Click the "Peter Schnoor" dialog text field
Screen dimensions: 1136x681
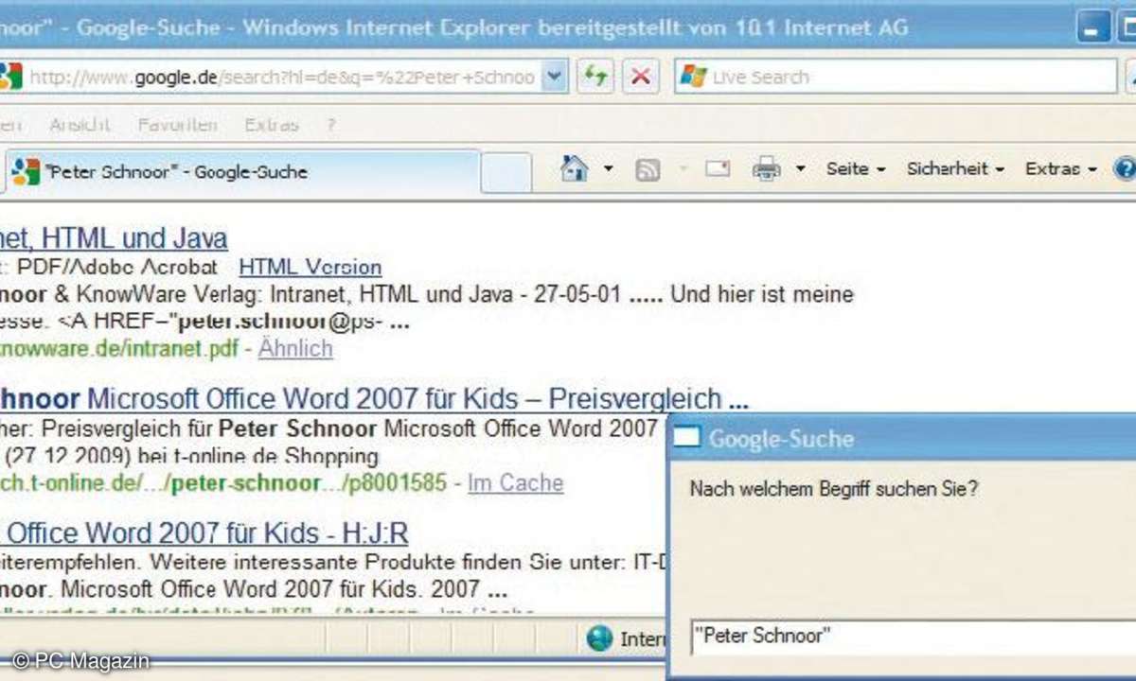point(913,637)
